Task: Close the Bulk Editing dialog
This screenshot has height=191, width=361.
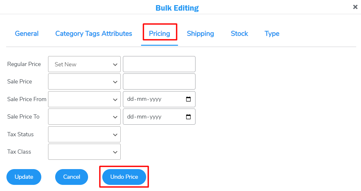Action: (x=356, y=7)
